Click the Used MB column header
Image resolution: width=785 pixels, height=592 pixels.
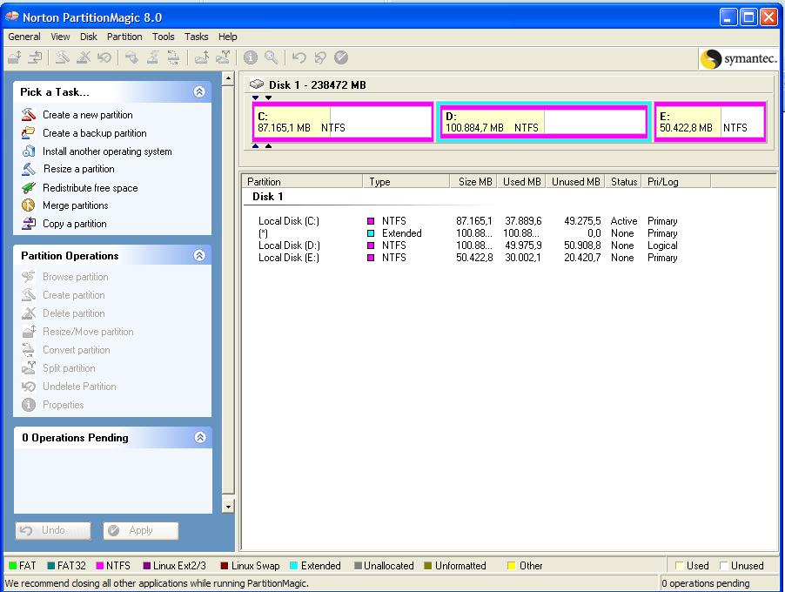coord(521,181)
